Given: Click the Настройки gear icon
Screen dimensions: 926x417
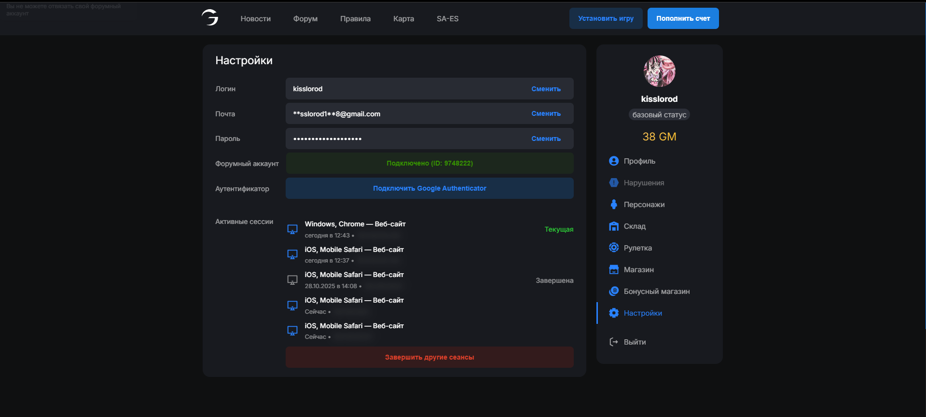Looking at the screenshot, I should tap(613, 313).
